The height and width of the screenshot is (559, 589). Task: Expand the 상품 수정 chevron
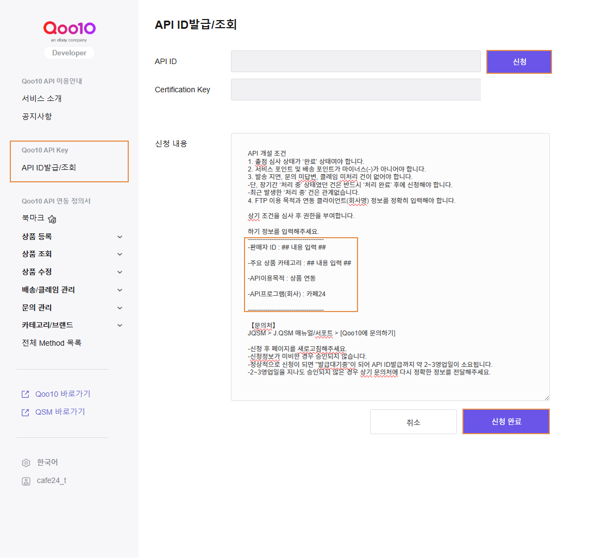[x=120, y=272]
